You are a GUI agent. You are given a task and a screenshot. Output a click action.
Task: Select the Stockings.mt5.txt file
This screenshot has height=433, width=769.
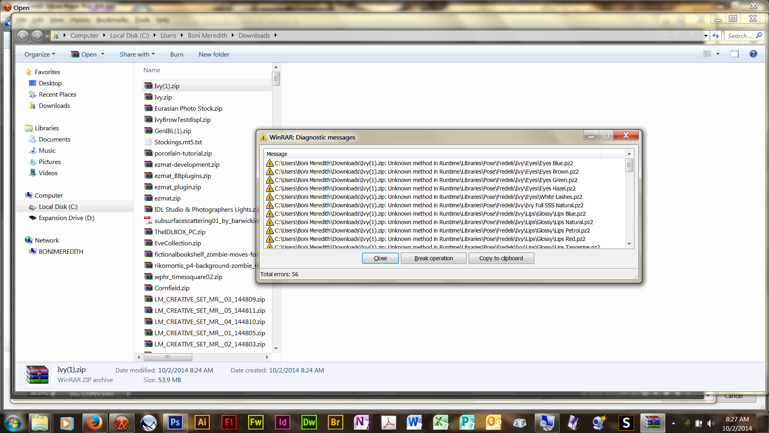click(x=178, y=142)
